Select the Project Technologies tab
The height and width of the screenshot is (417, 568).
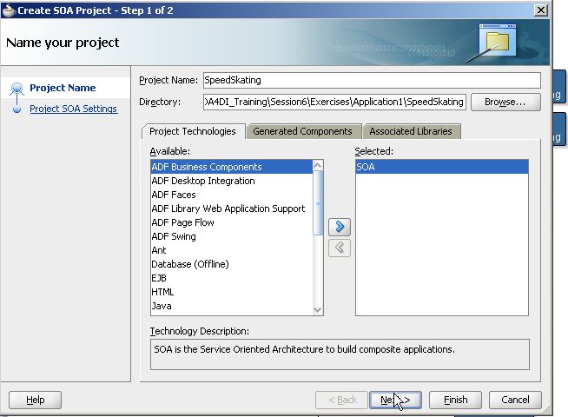click(192, 131)
